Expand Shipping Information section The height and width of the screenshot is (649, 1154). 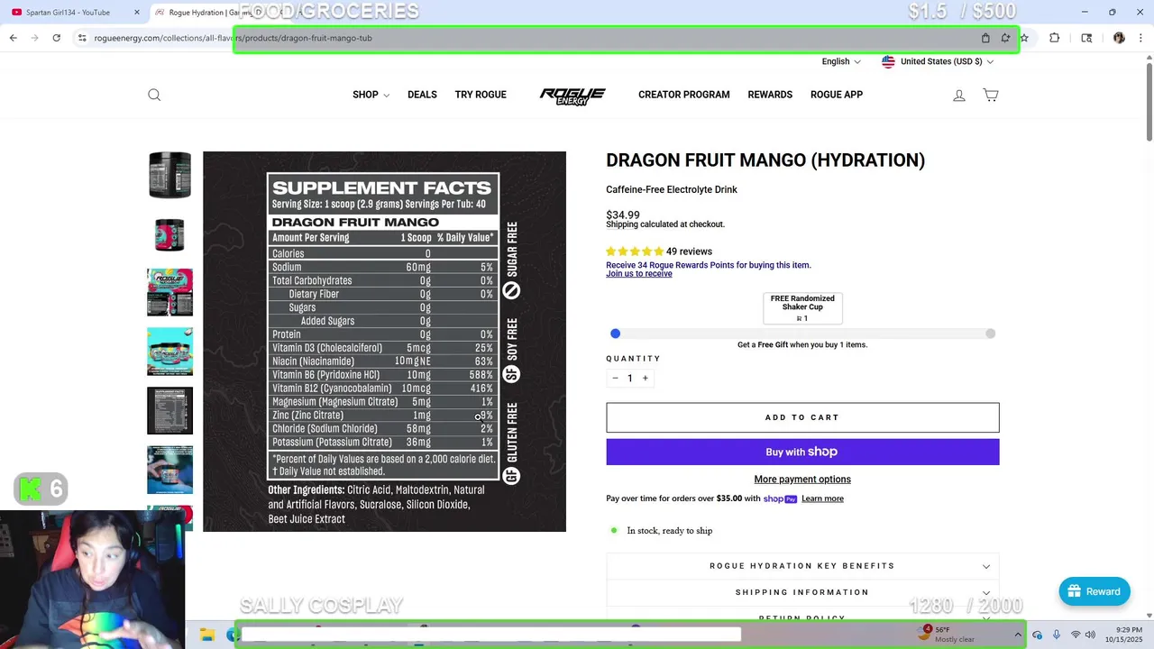pos(802,592)
